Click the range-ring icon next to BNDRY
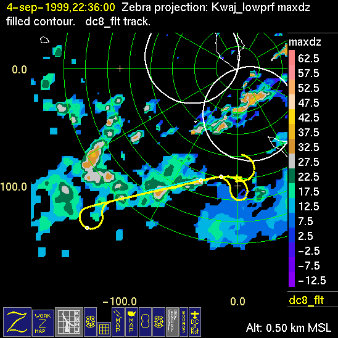338x338 pixels. pyautogui.click(x=159, y=321)
